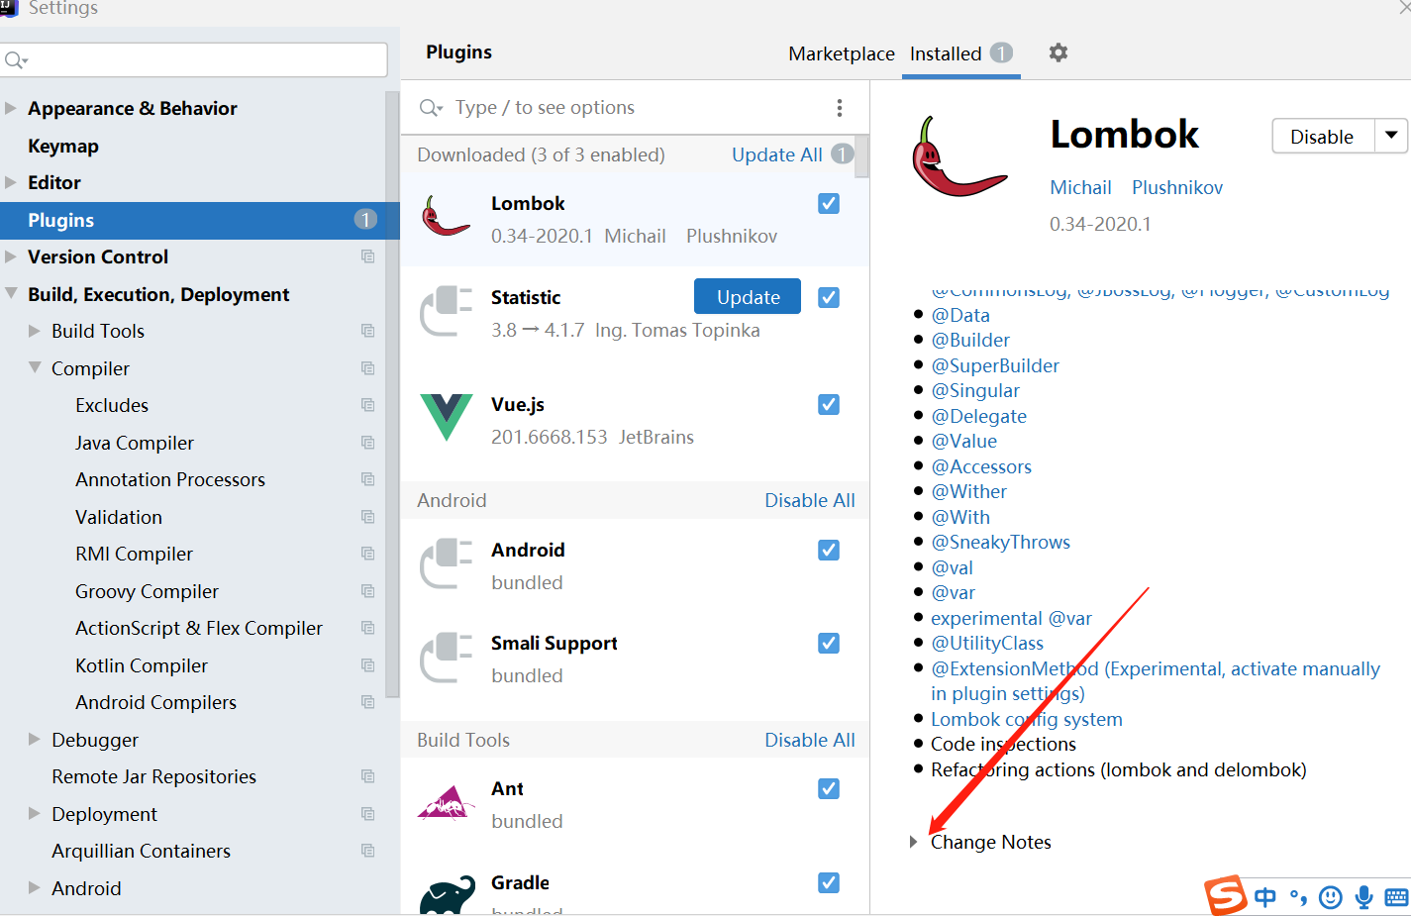The width and height of the screenshot is (1411, 916).
Task: Click the magnifier icon in plugin search field
Action: tap(431, 108)
